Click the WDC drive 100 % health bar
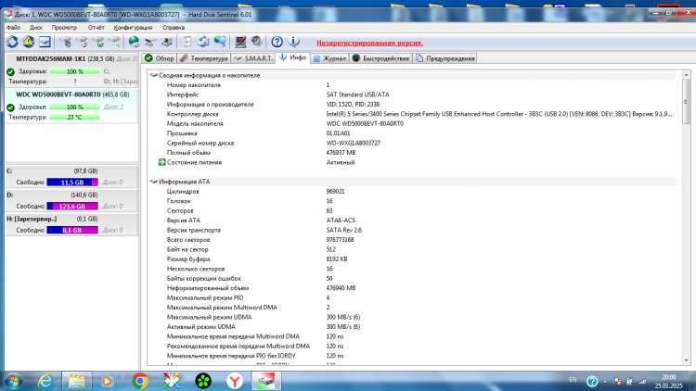The image size is (696, 391). tap(74, 107)
